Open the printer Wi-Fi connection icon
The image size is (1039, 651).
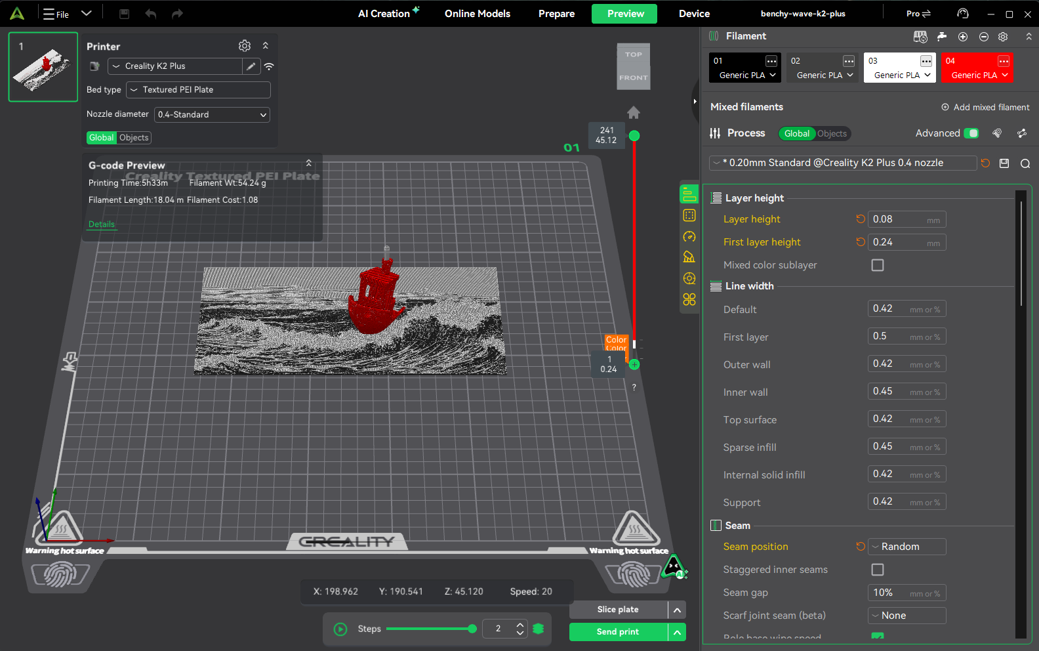tap(269, 66)
